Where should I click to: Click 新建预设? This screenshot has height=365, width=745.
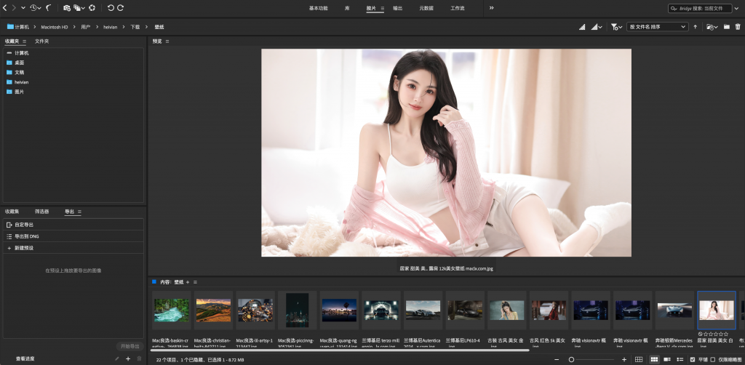[x=73, y=248]
